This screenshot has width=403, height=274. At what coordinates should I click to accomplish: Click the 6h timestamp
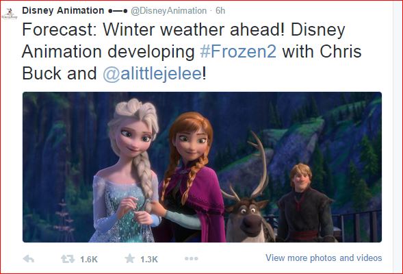tap(220, 10)
